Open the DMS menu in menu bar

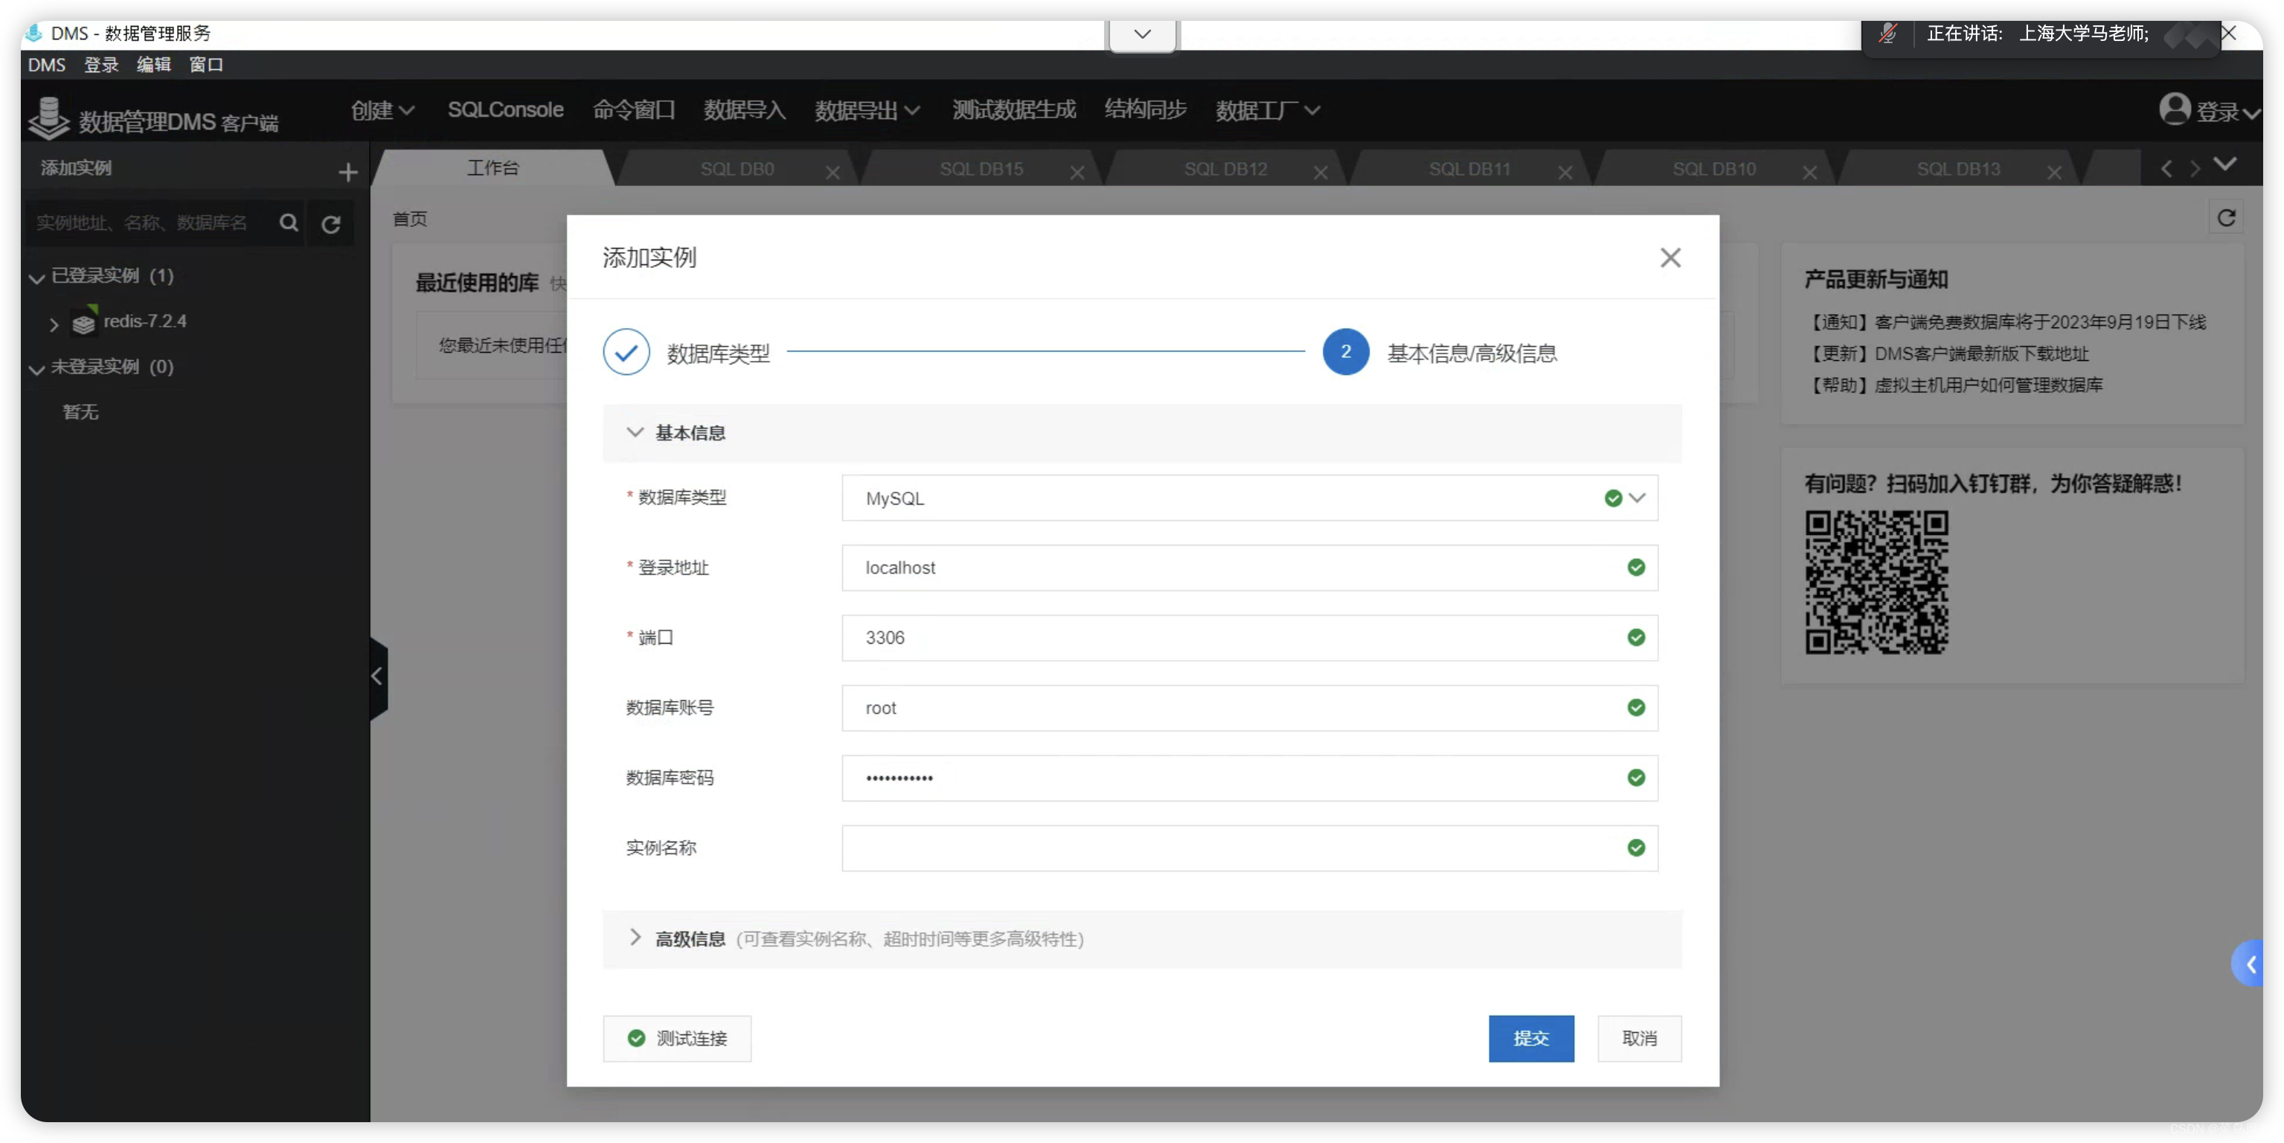point(46,65)
